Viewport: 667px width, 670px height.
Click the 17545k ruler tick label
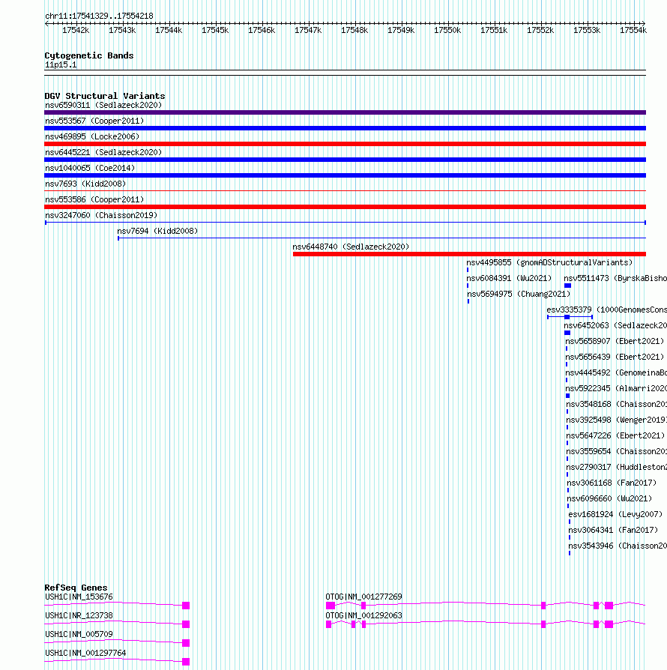tap(215, 30)
